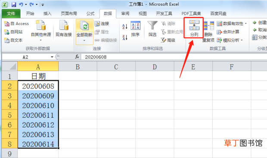267x158 pixels.
Task: Open 连接 workbook connections
Action: (102, 24)
